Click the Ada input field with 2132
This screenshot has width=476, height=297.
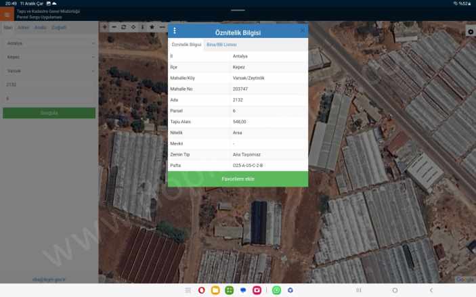tap(49, 85)
